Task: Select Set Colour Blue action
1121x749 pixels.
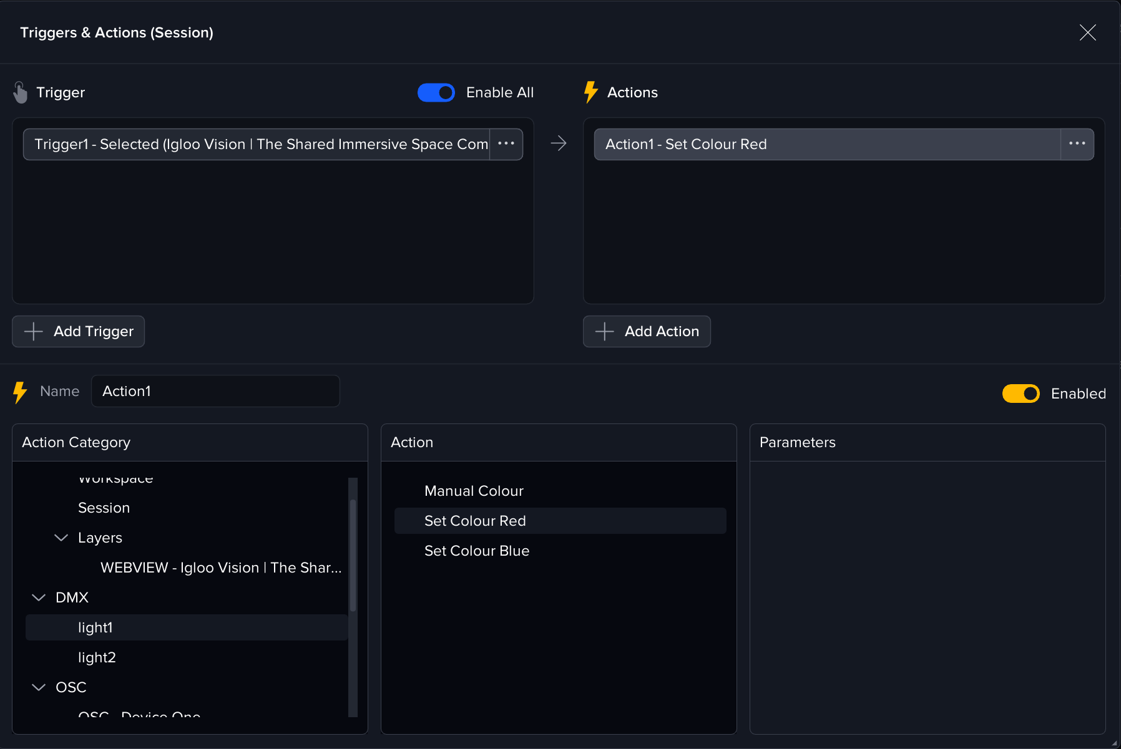Action: click(477, 551)
